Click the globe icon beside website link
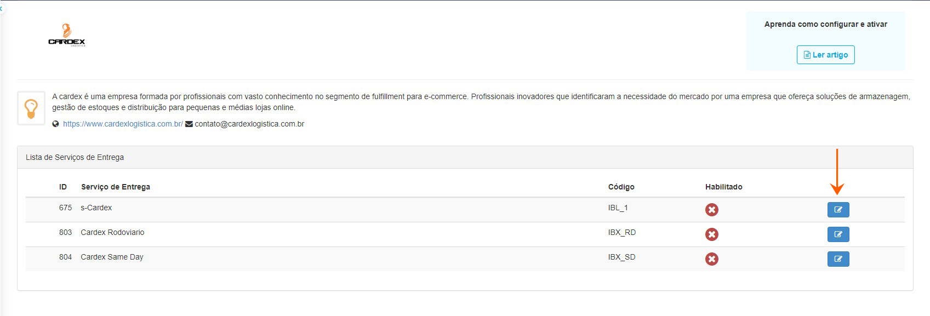This screenshot has height=316, width=930. 55,124
